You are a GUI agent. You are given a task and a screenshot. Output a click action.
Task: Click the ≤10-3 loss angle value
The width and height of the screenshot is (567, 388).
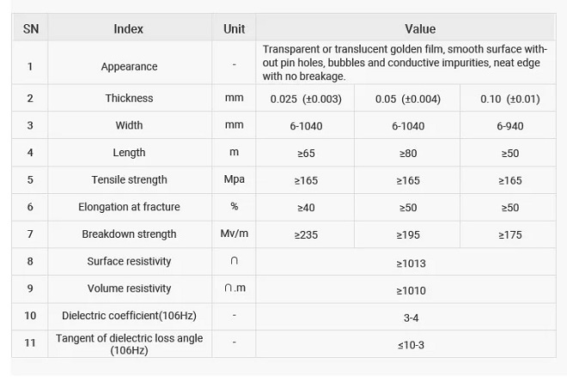[x=412, y=345]
